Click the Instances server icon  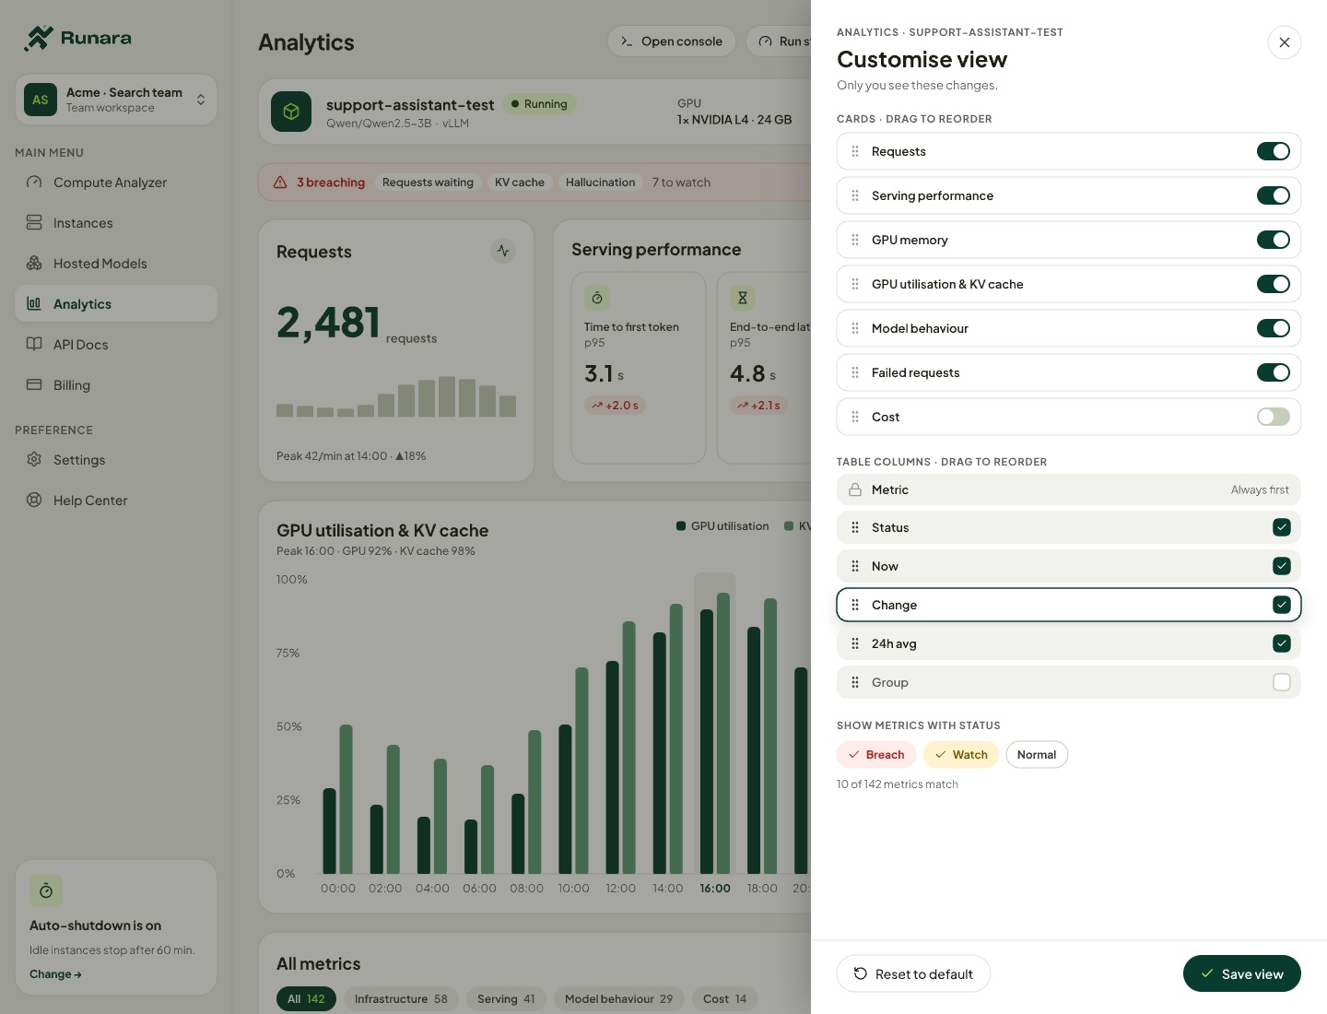point(34,223)
